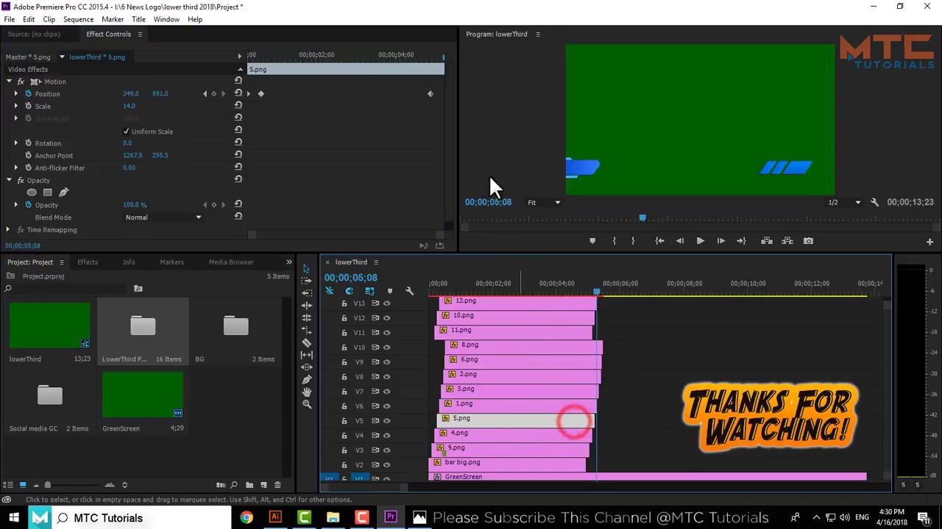Open the Marker menu
The image size is (942, 529).
click(x=113, y=19)
